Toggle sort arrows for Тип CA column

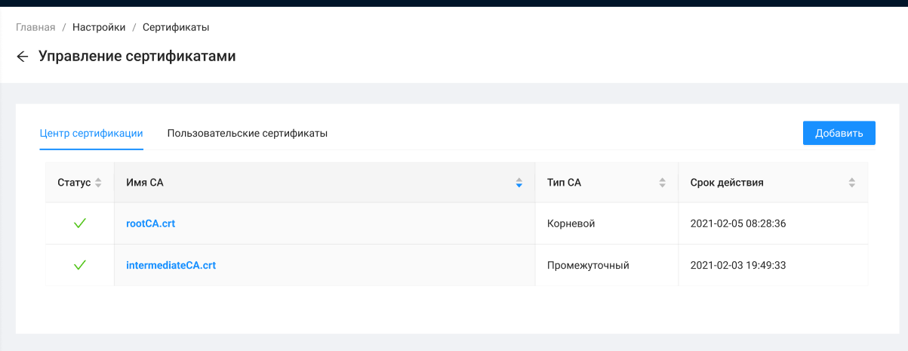click(x=662, y=183)
